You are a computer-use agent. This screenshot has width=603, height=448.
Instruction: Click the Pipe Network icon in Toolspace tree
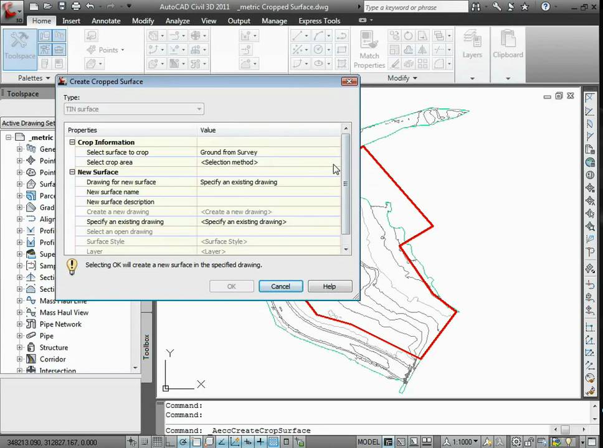[x=31, y=324]
